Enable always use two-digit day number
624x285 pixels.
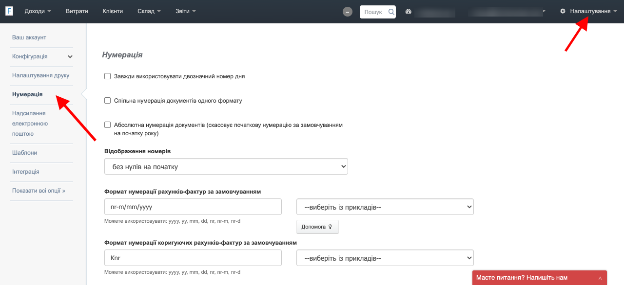point(108,76)
